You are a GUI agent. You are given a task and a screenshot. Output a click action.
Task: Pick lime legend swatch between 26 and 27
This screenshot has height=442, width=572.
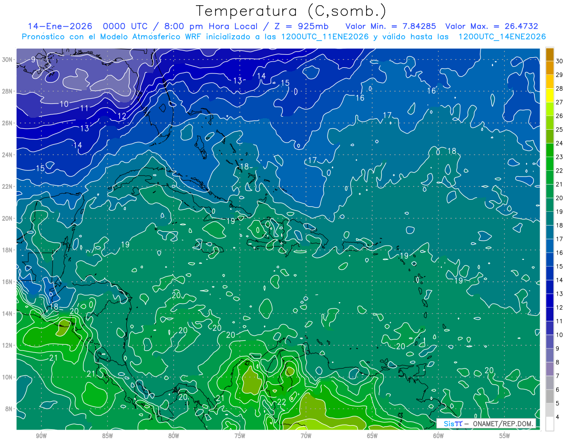click(x=550, y=109)
